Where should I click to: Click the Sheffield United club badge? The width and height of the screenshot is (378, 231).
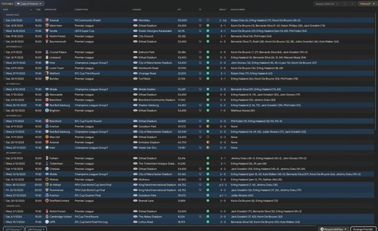(47, 201)
